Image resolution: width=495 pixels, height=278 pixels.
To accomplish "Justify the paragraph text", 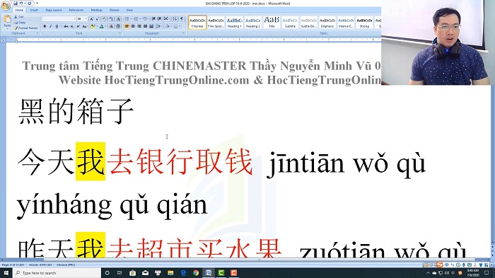I will tap(145, 26).
